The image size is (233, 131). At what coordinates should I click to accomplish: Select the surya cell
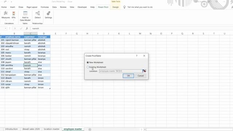click(14, 84)
